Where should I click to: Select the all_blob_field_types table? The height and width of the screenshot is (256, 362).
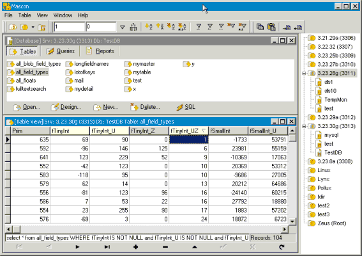34,64
